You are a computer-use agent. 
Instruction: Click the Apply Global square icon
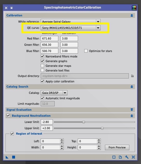[13, 157]
